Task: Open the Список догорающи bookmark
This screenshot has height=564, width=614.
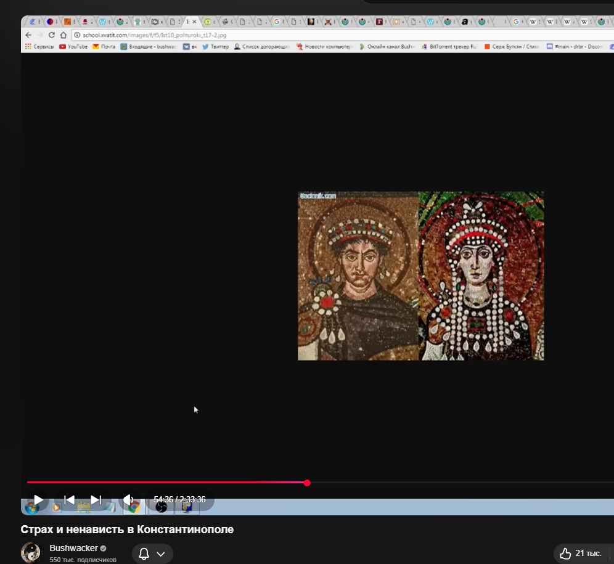Action: pyautogui.click(x=261, y=47)
